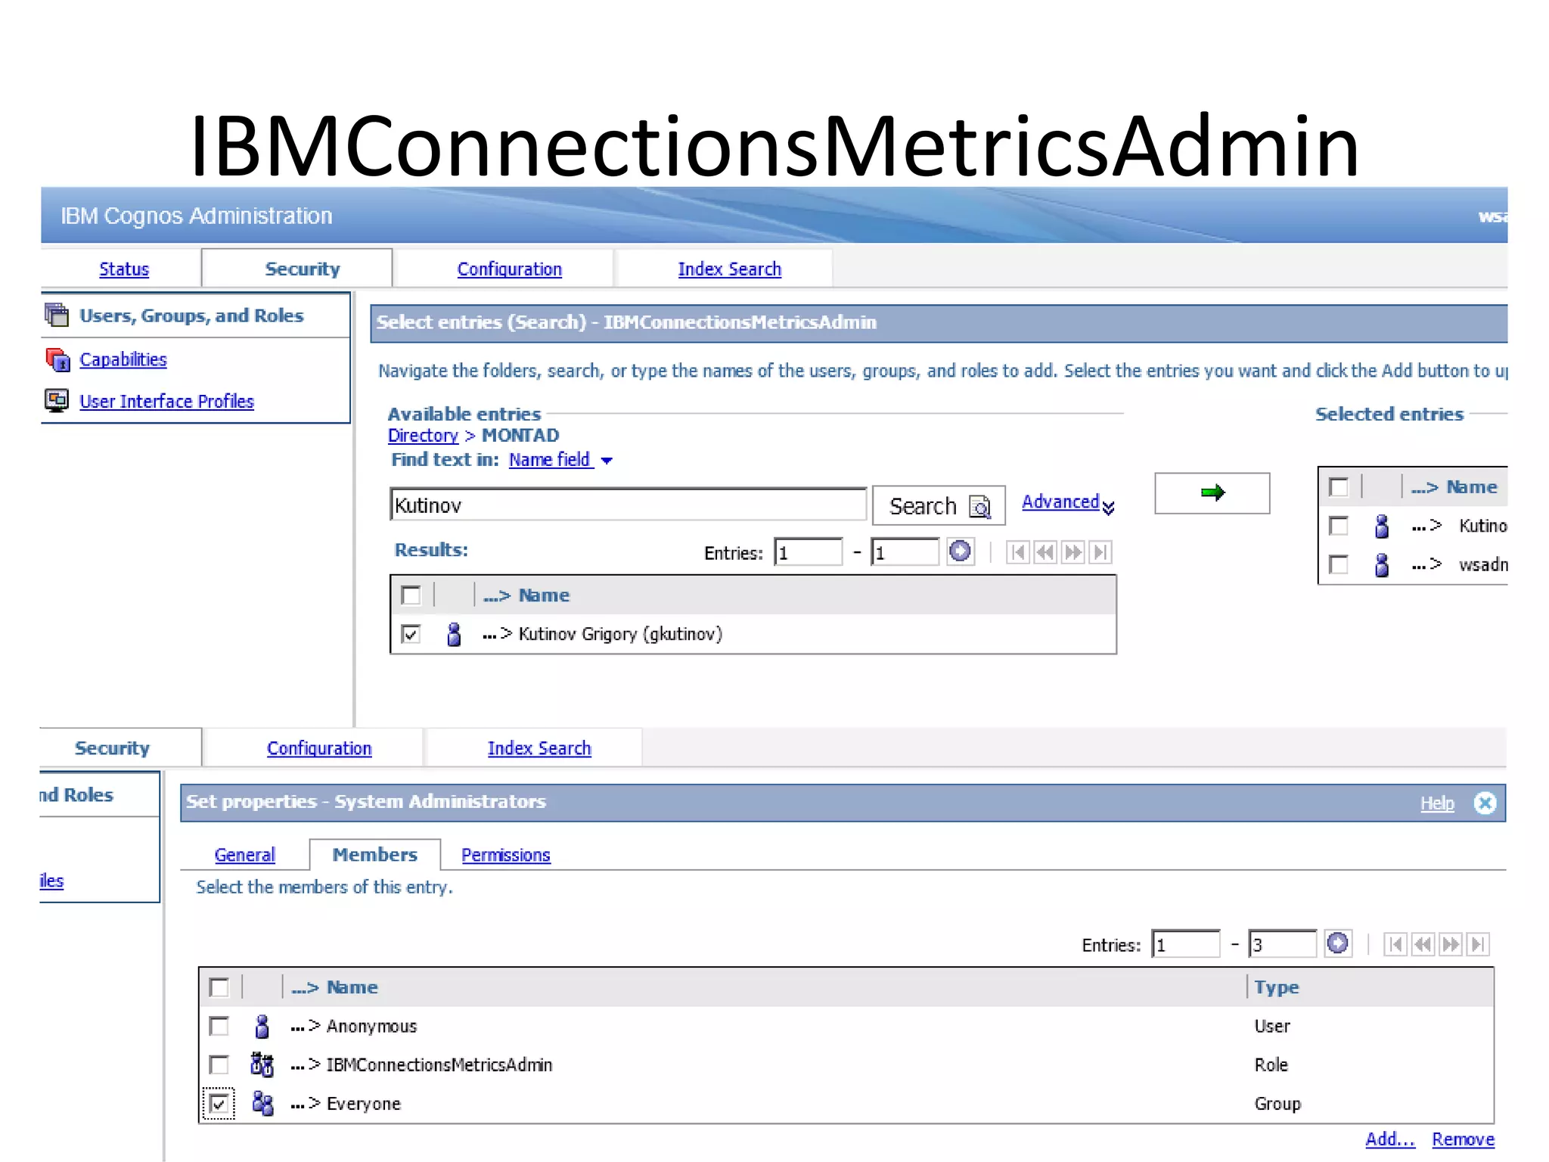This screenshot has height=1162, width=1549.
Task: Click Kutinov Grigory (gkutinov) entry name
Action: (x=620, y=634)
